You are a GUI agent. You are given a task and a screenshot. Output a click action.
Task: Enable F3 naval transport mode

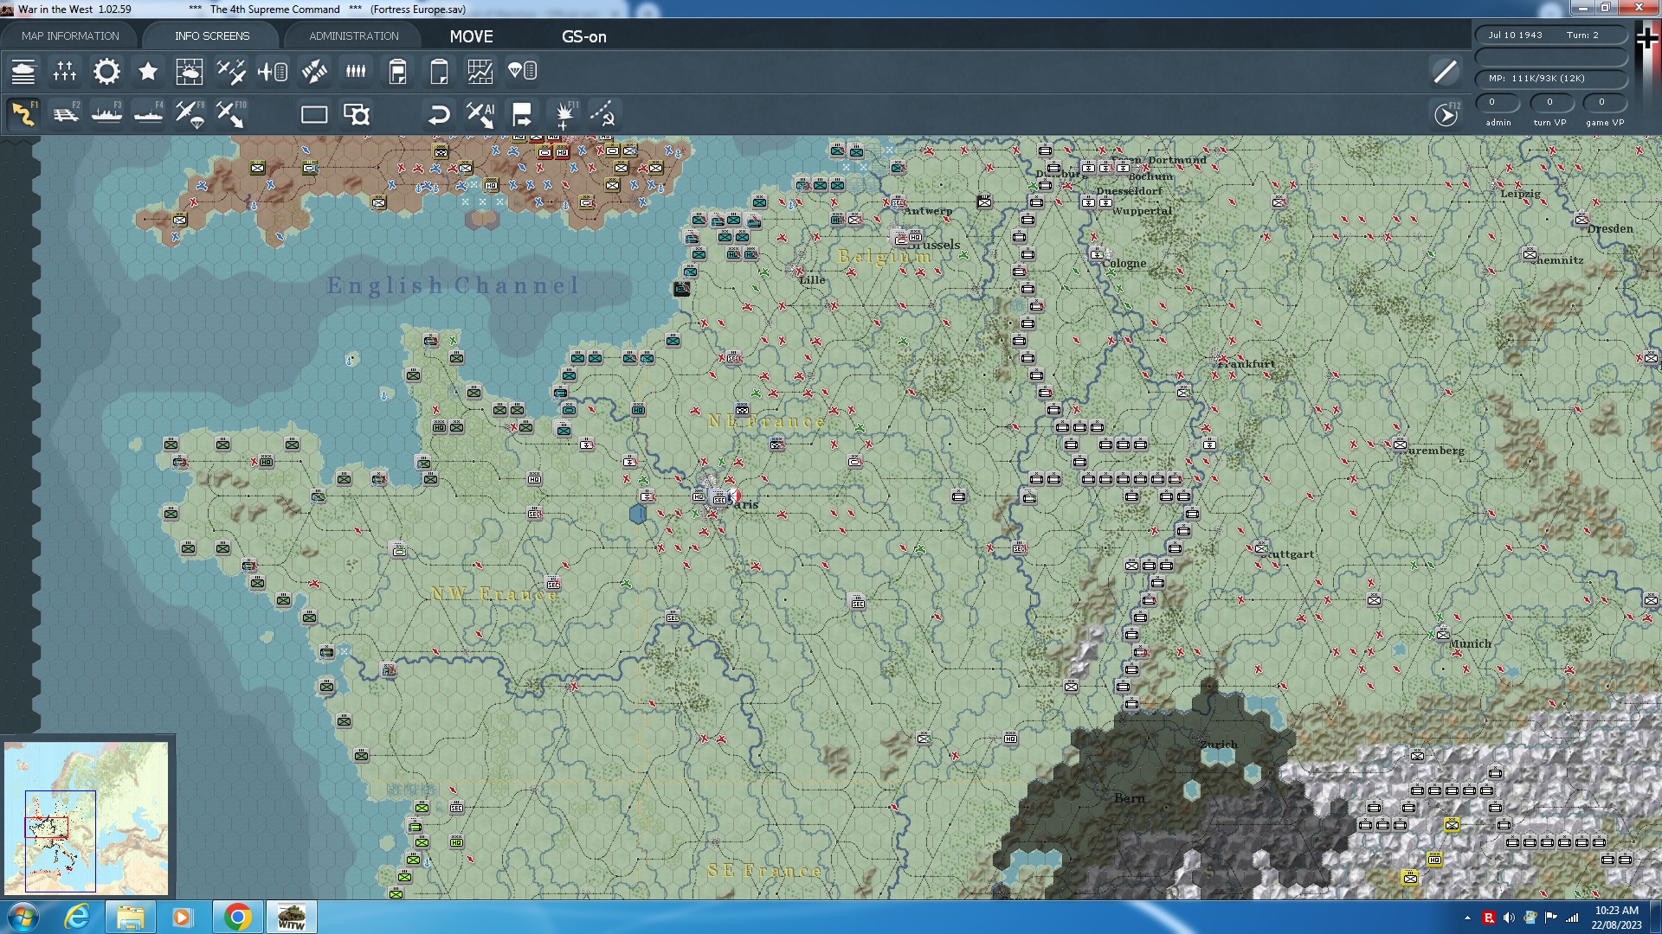(x=107, y=114)
